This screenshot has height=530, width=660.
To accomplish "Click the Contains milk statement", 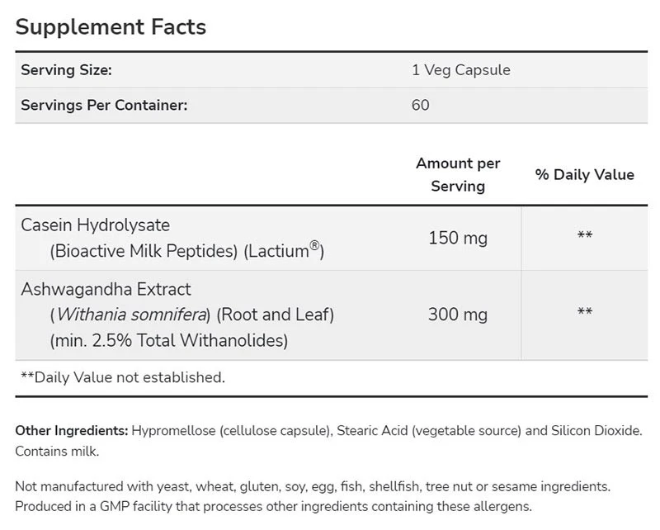I will [57, 452].
